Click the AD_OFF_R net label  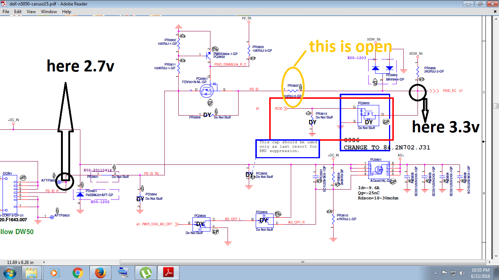click(x=296, y=222)
